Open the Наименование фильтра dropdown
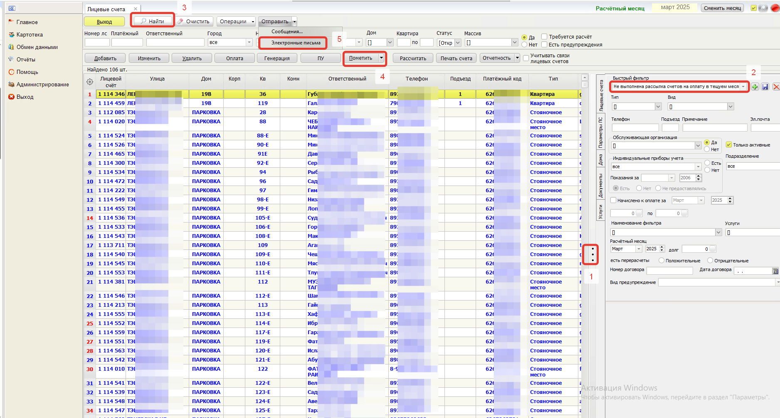 (x=718, y=232)
